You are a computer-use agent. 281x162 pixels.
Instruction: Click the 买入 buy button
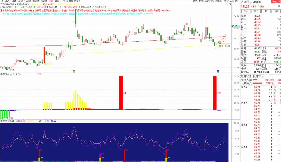pos(246,11)
